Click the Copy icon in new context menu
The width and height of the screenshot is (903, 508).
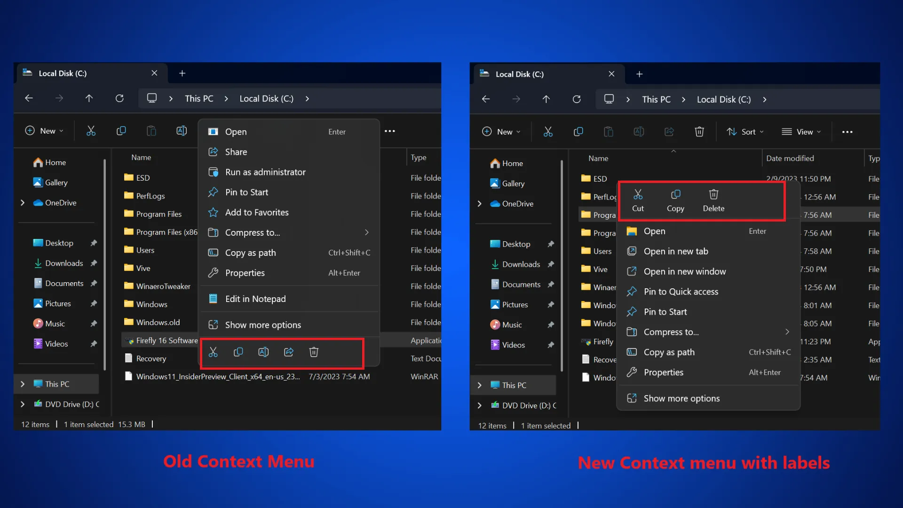(675, 194)
